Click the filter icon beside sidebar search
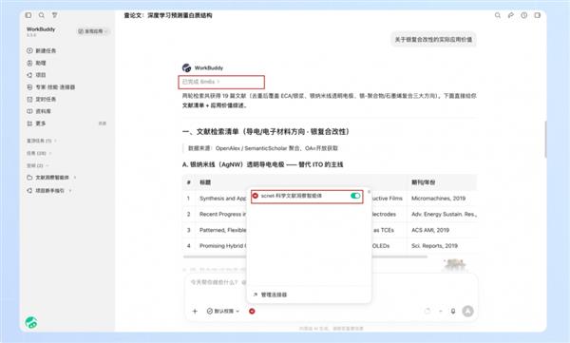The image size is (570, 343). click(x=54, y=15)
